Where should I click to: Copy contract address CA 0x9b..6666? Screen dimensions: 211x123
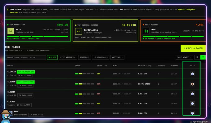[x=36, y=115]
